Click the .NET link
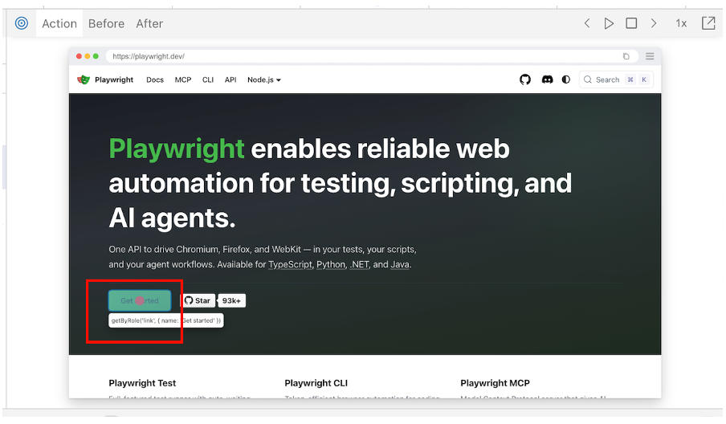Screen dimensions: 726x424 (359, 264)
